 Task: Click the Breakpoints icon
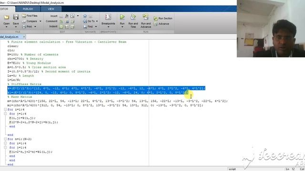[108, 17]
